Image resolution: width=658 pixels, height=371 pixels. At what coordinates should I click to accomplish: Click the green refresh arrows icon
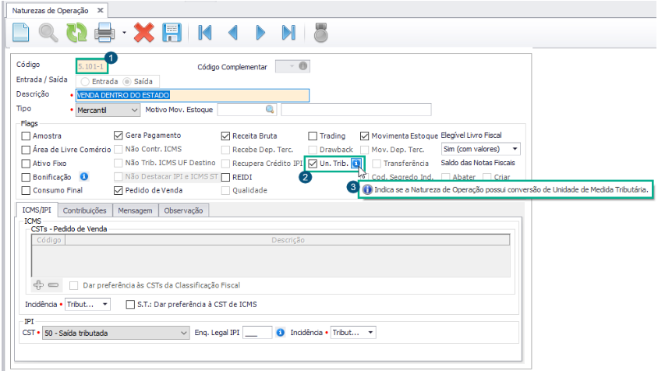click(x=76, y=33)
